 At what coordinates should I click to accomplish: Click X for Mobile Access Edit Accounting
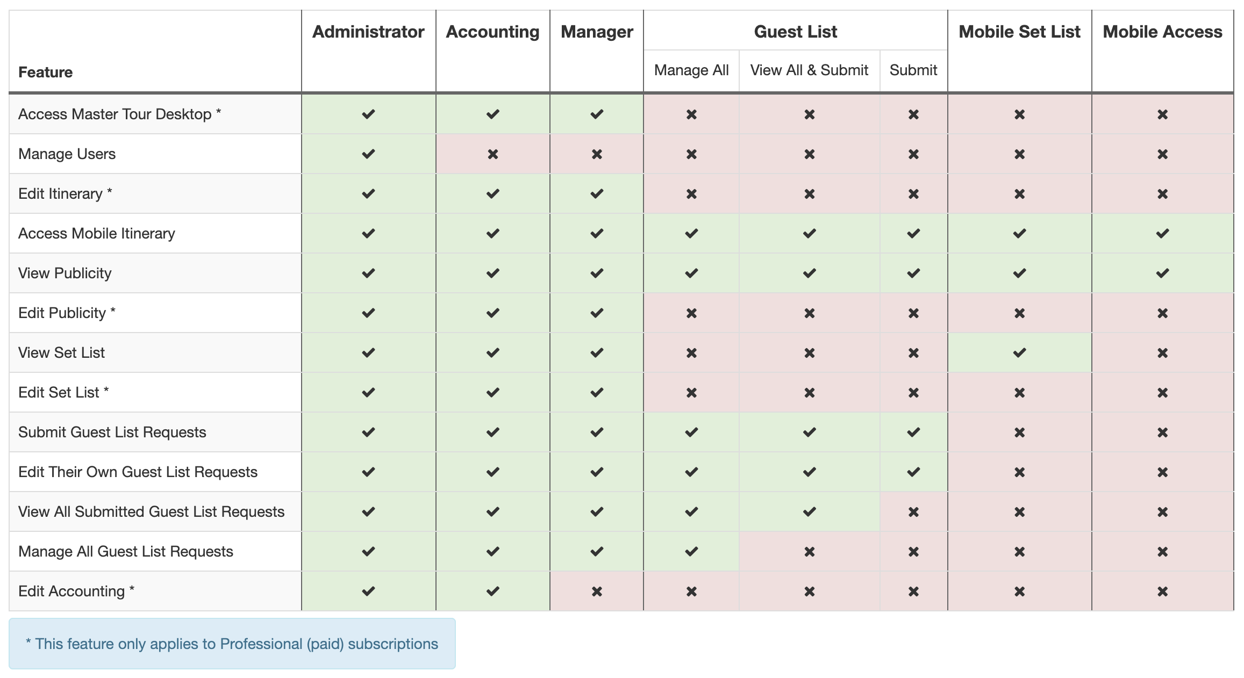pos(1162,592)
